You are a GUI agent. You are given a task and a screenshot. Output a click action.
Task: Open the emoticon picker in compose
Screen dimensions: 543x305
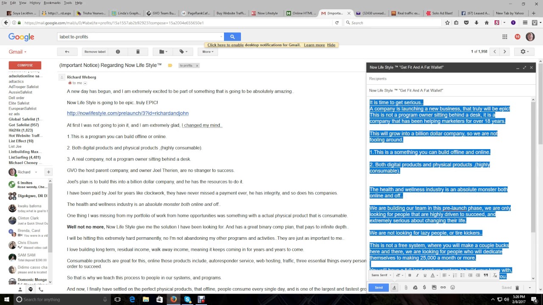[453, 288]
